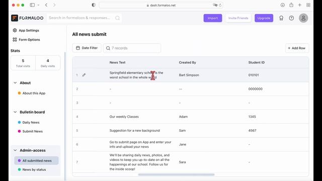Click the horizontal table scrollbar
Image resolution: width=322 pixels, height=181 pixels.
point(176,174)
